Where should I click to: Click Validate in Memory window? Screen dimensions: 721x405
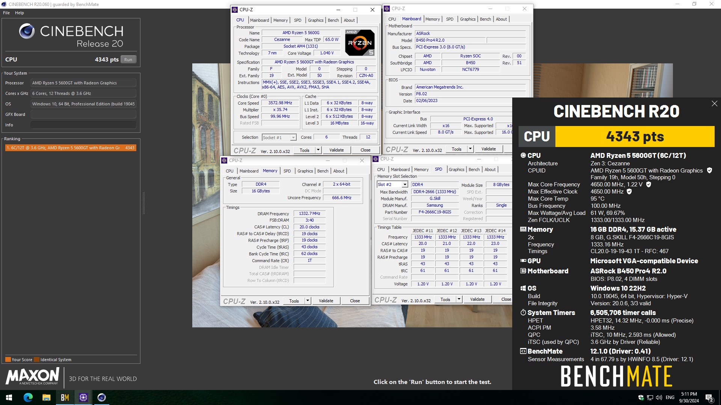[x=326, y=301]
